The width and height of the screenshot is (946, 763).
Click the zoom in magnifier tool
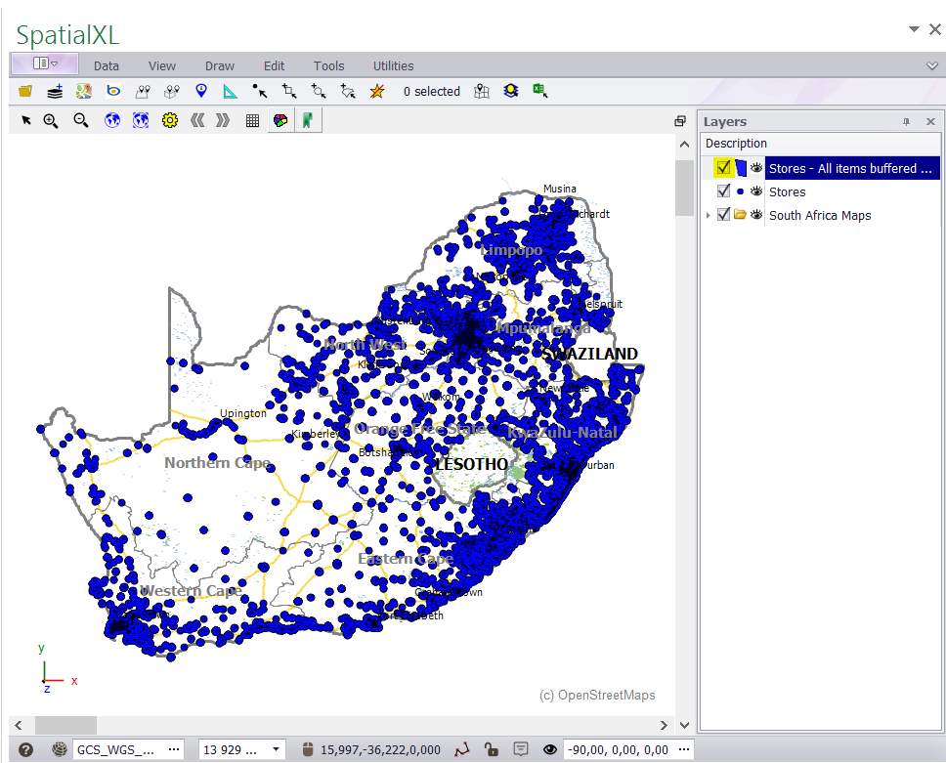51,120
